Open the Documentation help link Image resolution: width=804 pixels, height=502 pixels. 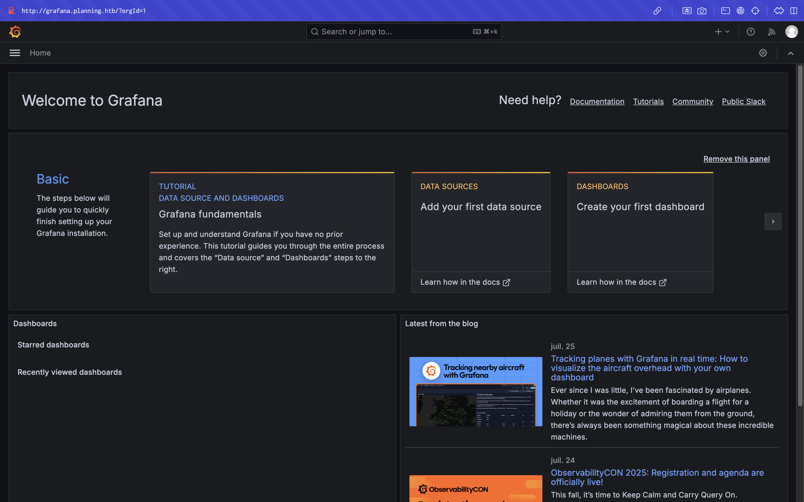point(597,101)
